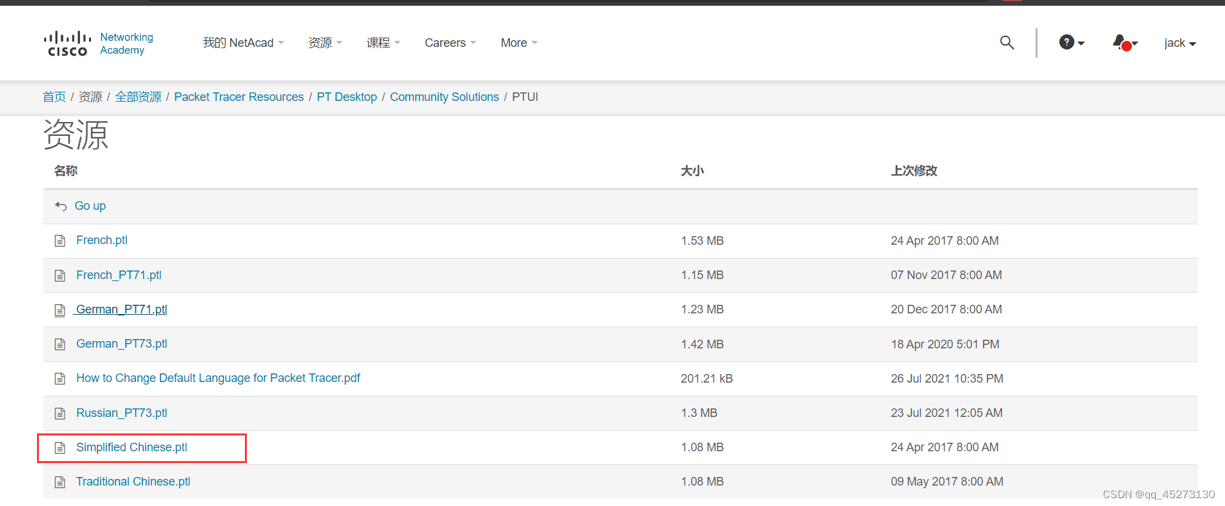This screenshot has height=506, width=1225.
Task: Open the search magnifier icon
Action: pos(1007,42)
